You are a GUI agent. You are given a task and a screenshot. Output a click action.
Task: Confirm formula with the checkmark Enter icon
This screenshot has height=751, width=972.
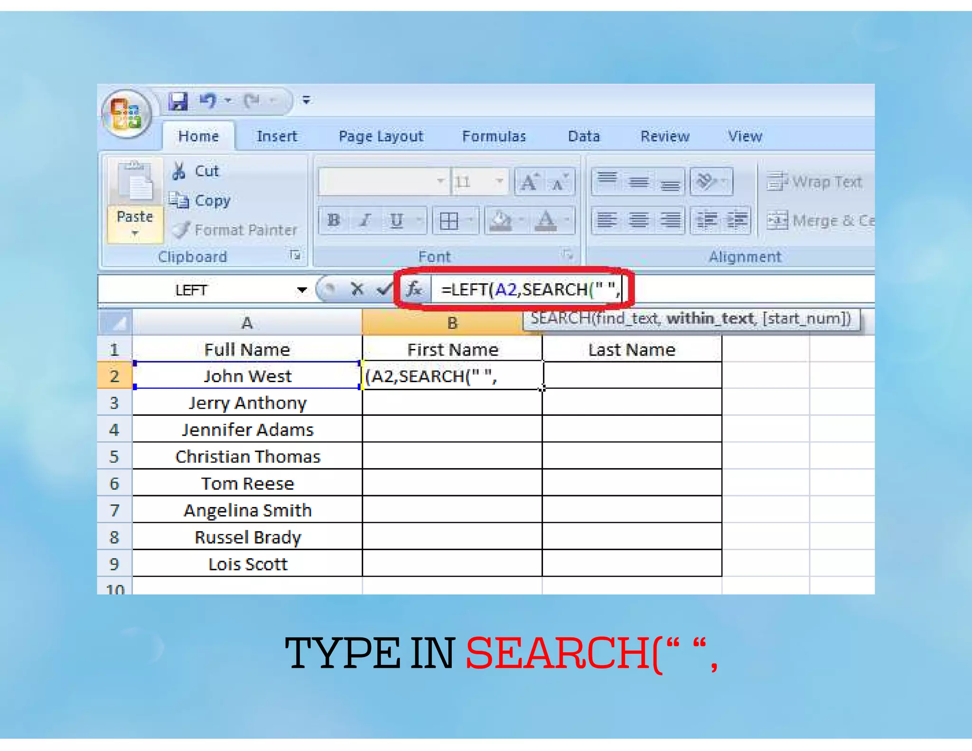pyautogui.click(x=383, y=289)
